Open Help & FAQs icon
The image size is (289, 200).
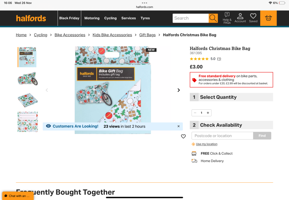227,18
